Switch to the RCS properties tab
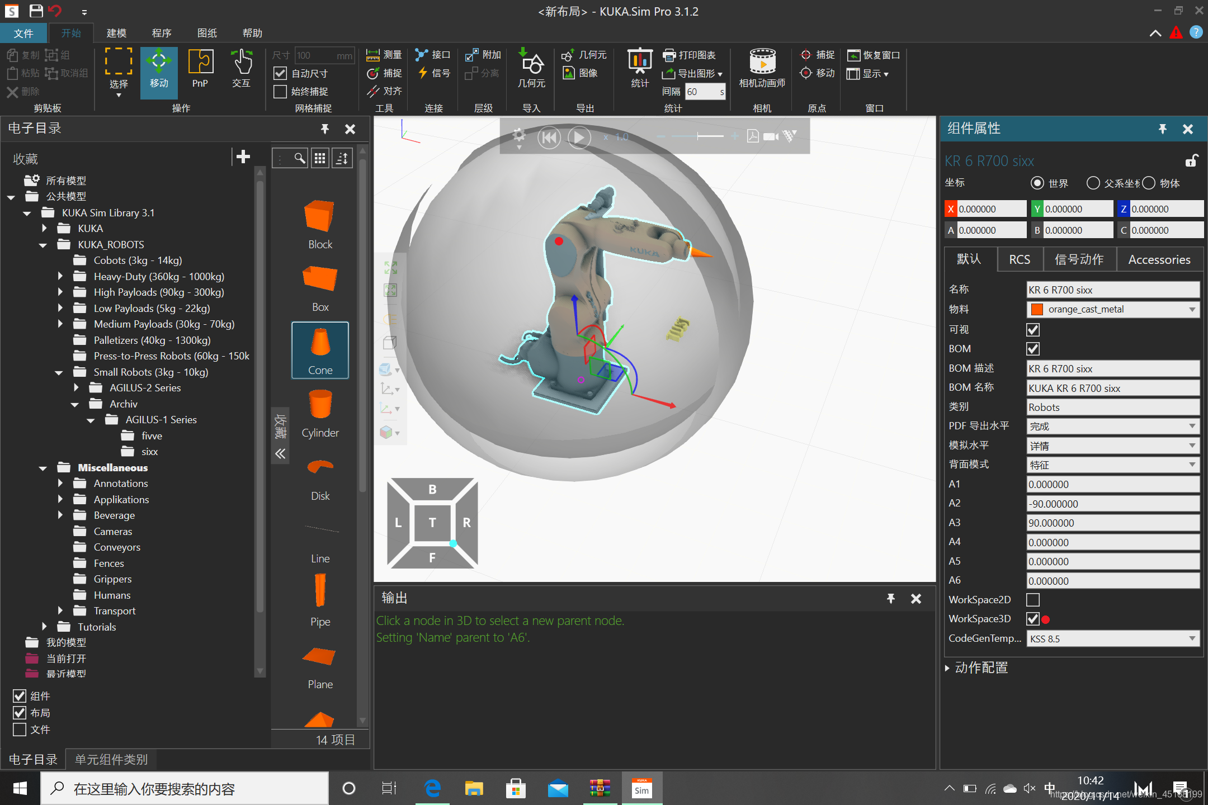 1020,259
